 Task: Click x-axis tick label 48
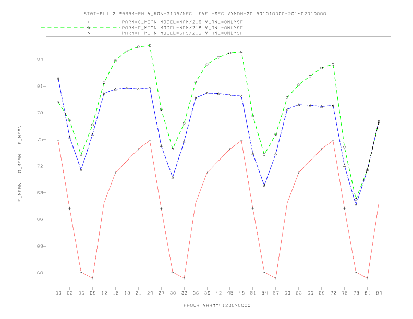[x=241, y=293]
